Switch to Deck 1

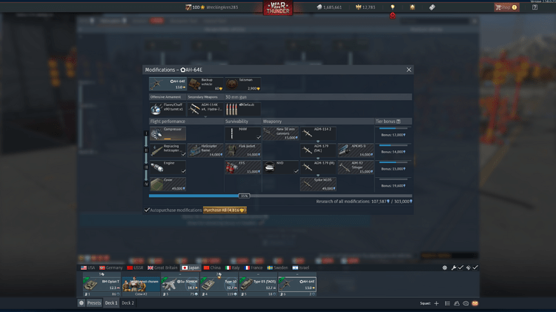point(111,303)
